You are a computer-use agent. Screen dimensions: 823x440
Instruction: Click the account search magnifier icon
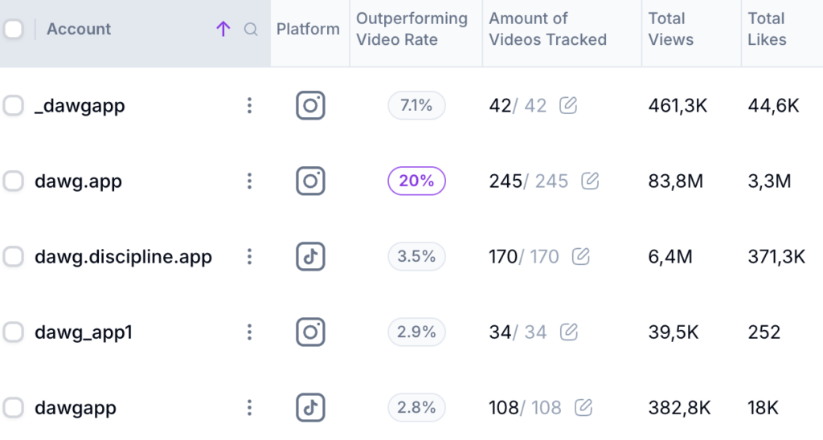(251, 30)
